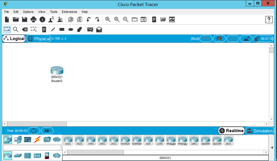Switch to Realtime mode

click(x=231, y=131)
